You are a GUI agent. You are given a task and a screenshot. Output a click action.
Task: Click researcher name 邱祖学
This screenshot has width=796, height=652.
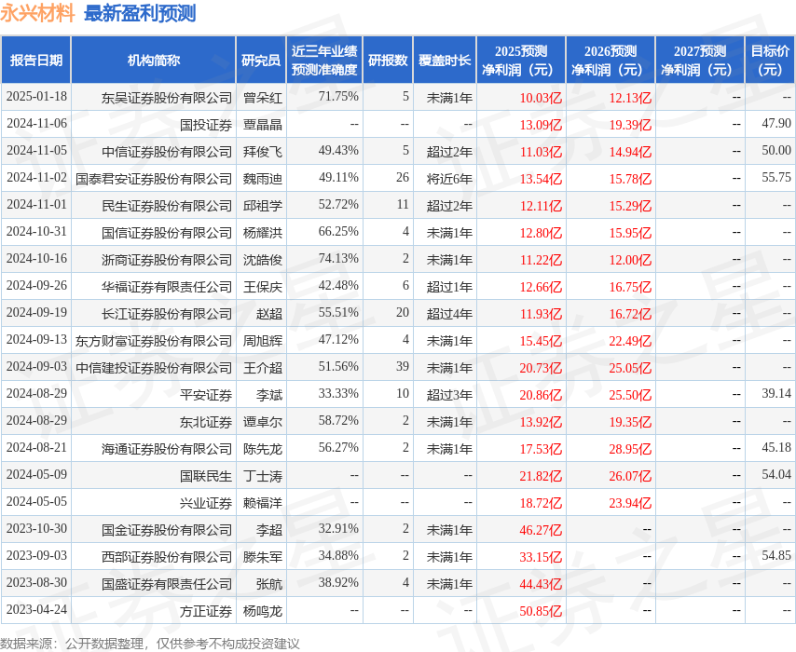pos(263,206)
